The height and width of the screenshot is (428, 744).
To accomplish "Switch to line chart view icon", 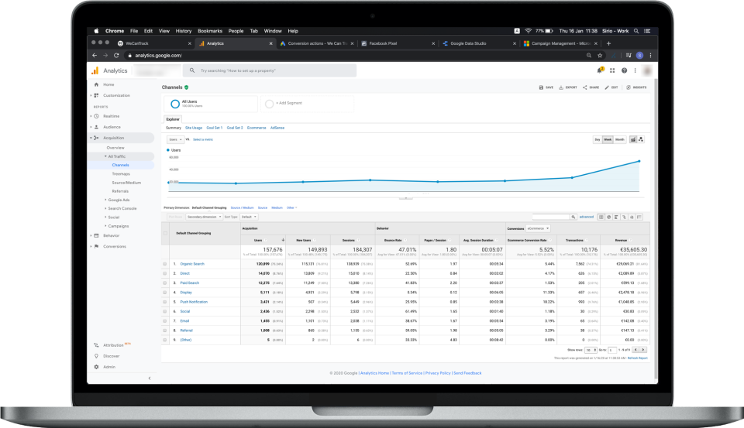I will click(633, 139).
